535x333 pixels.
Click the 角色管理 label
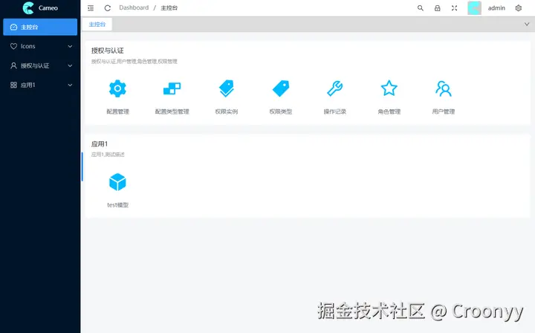[x=389, y=111]
